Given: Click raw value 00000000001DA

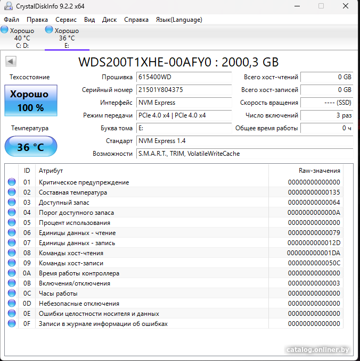Looking at the screenshot, I should point(314,253).
